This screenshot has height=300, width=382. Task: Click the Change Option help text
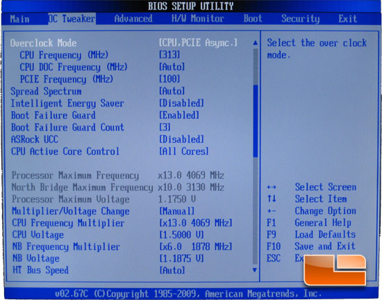[x=326, y=211]
